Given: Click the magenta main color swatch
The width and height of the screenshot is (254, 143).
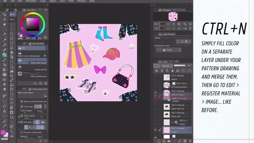Looking at the screenshot, I should 3,132.
